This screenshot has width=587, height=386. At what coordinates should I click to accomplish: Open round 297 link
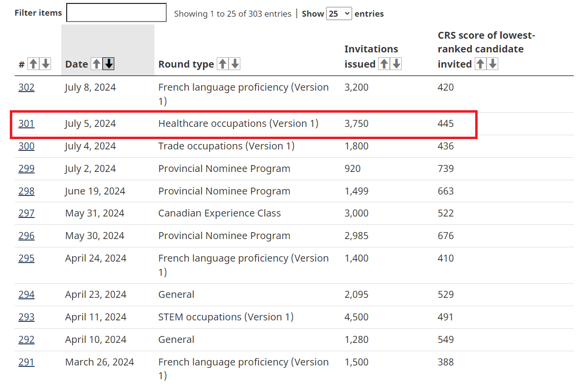(x=26, y=214)
